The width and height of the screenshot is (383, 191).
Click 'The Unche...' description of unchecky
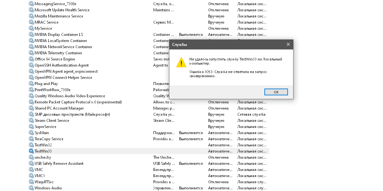tap(164, 157)
